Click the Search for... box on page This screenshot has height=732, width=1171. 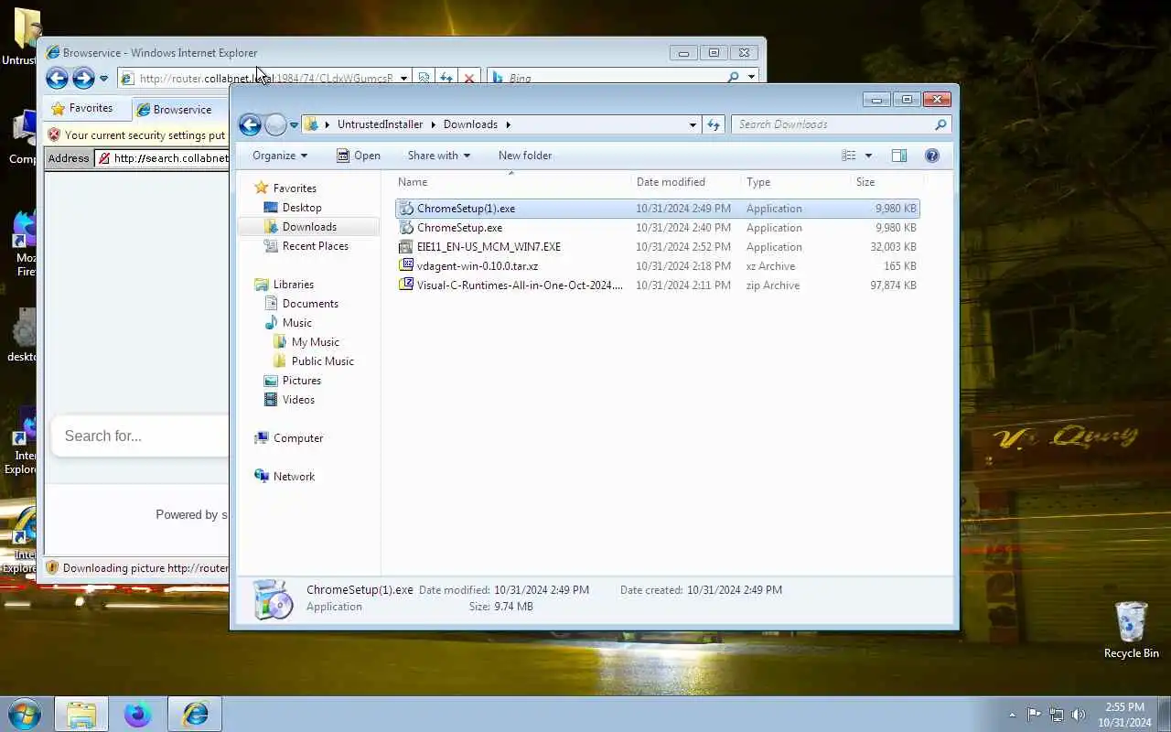pyautogui.click(x=142, y=436)
